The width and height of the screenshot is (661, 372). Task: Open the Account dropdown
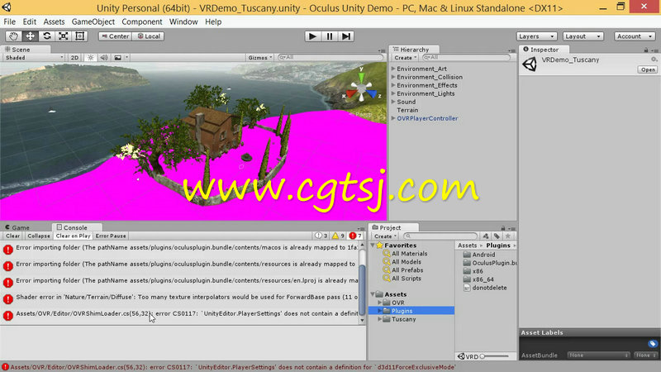tap(635, 36)
